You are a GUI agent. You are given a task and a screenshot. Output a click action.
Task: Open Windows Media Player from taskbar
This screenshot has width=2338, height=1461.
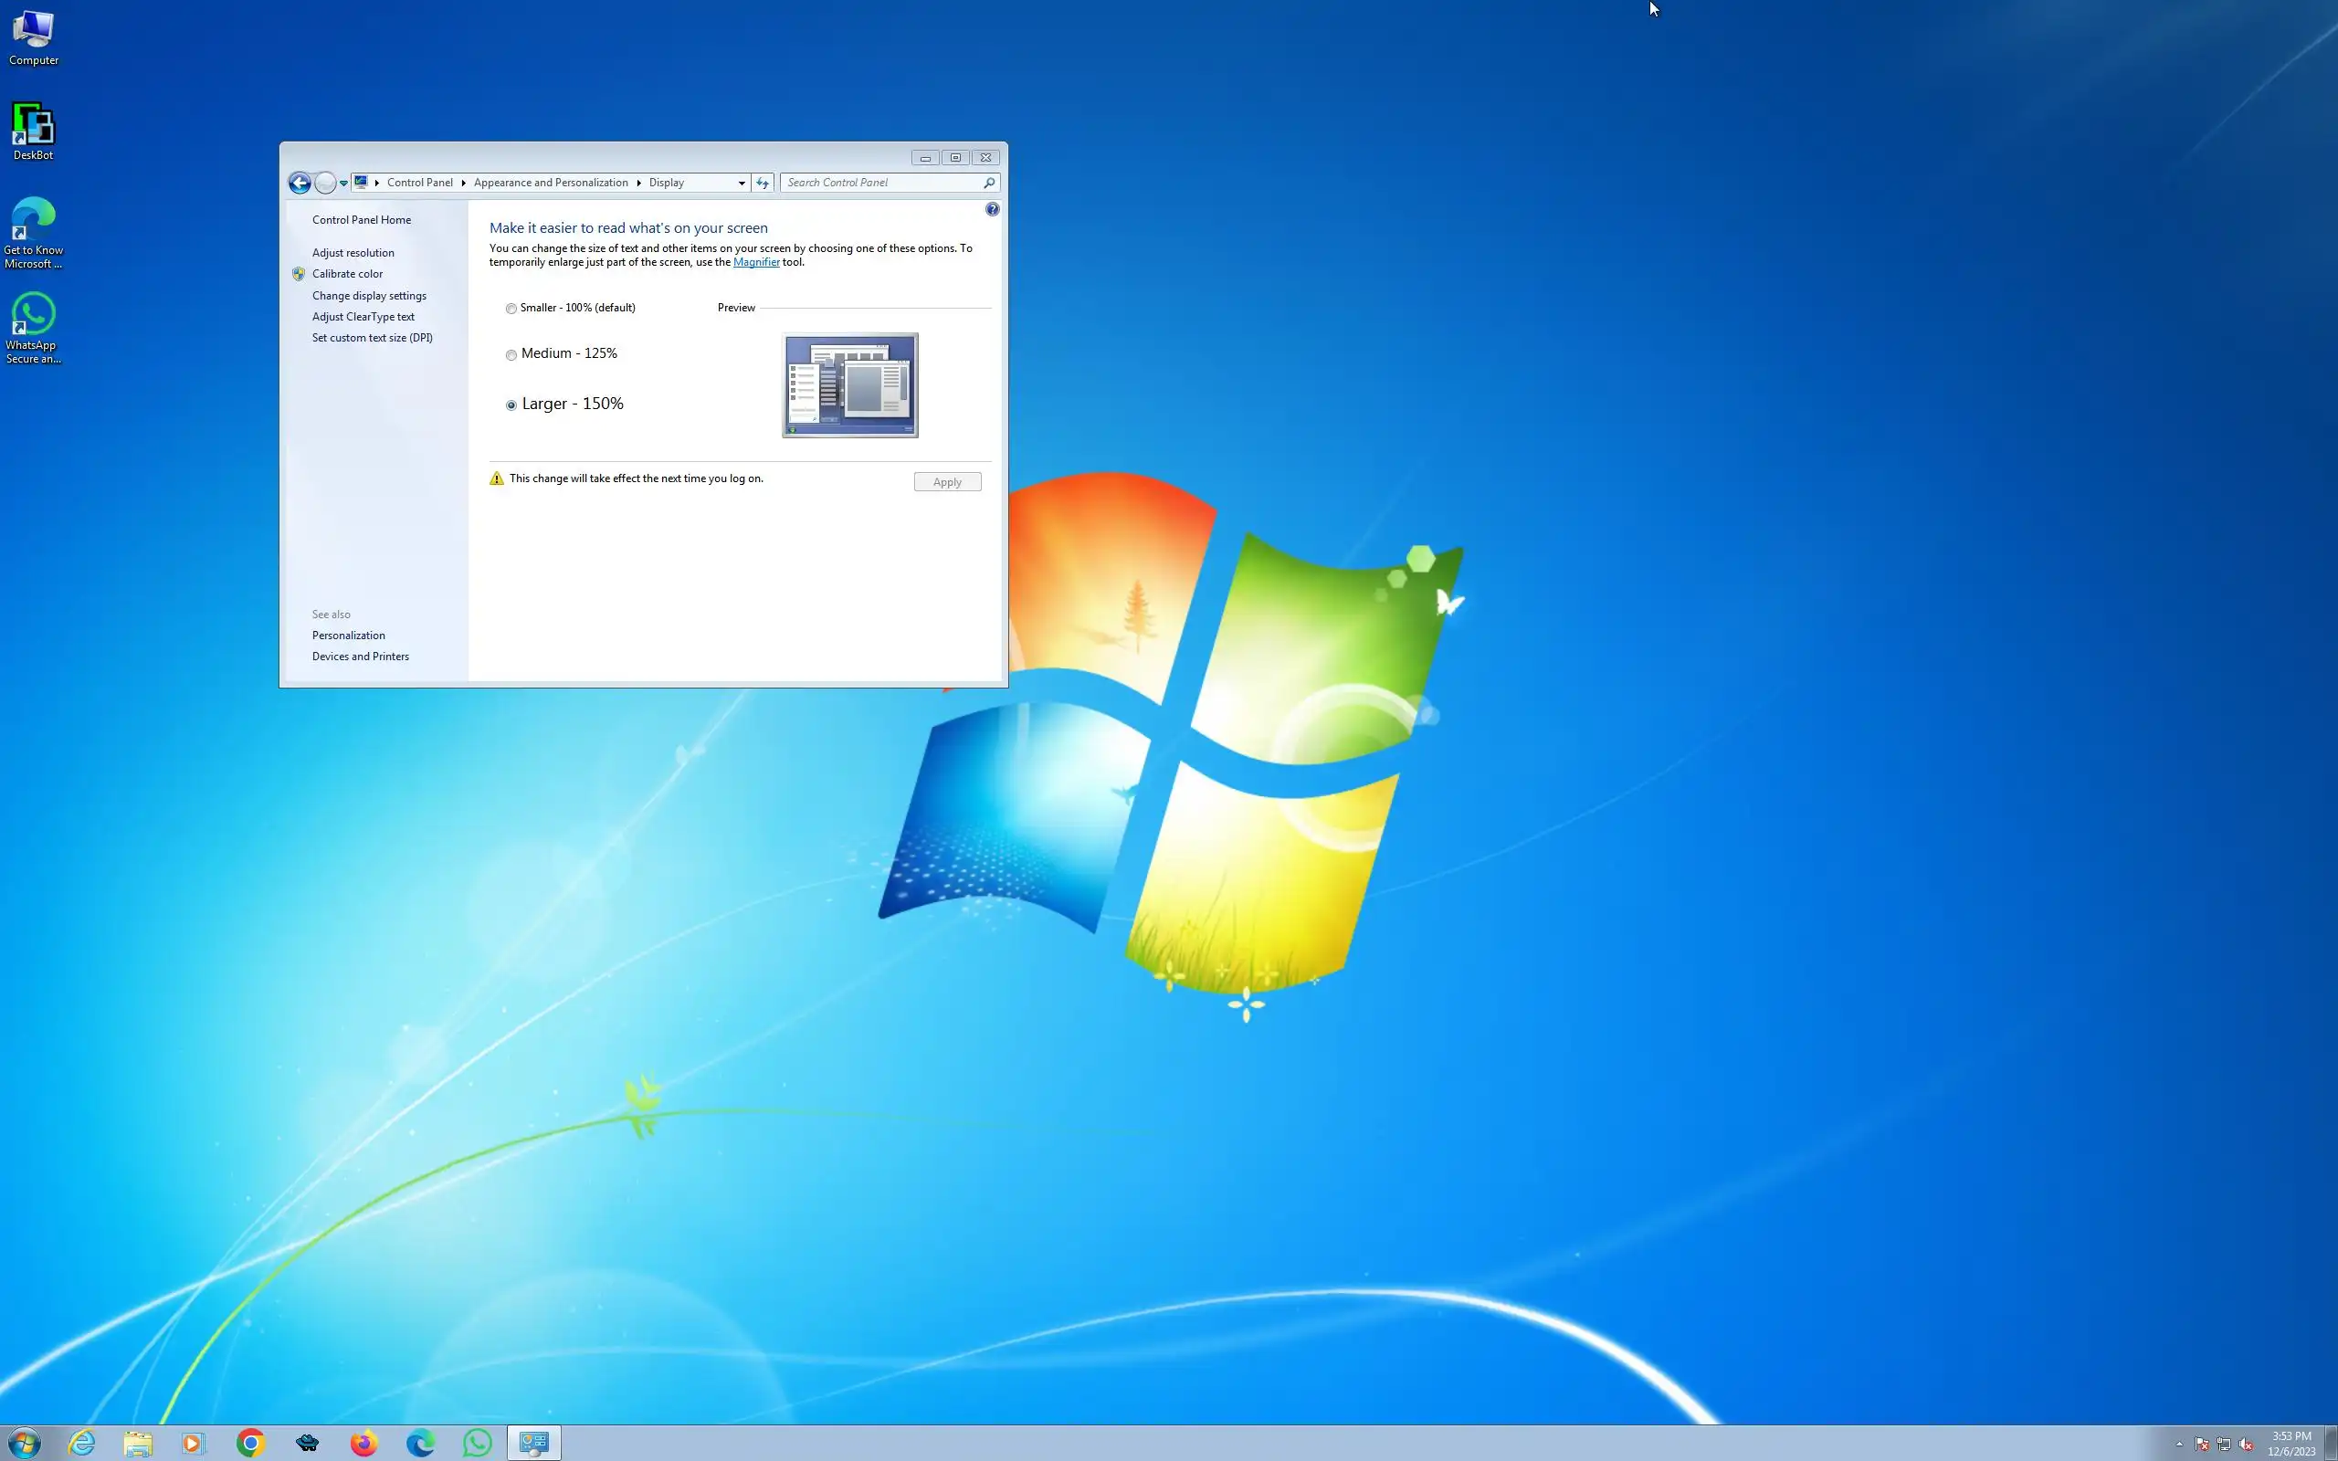pos(194,1443)
